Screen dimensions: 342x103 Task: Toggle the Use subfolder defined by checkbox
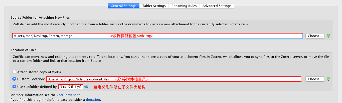(14, 87)
